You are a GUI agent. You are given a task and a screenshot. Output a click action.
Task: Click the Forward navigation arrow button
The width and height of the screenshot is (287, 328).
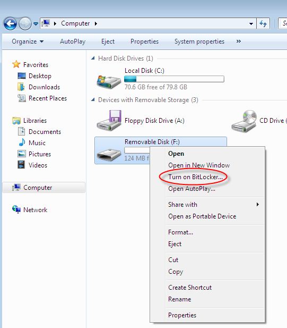[25, 23]
